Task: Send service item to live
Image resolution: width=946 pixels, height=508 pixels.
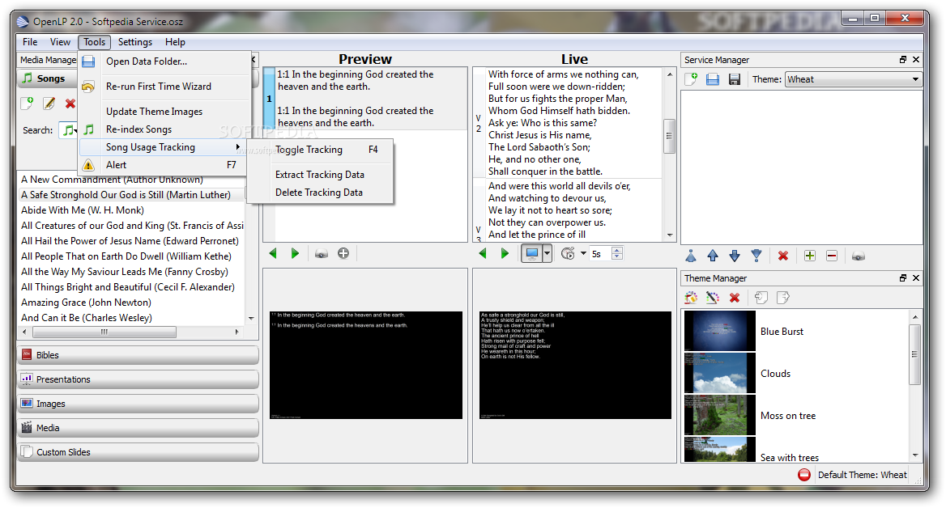Action: 858,256
